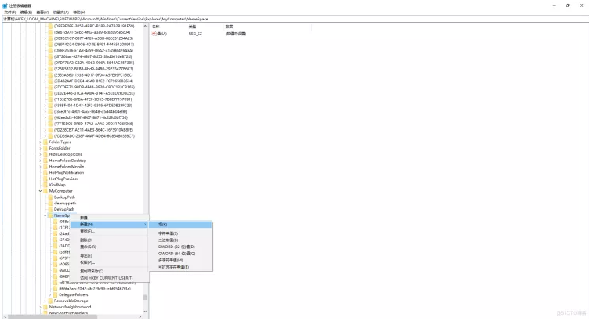Screen dimensions: 591x321
Task: Select 新建(N) in the context menu
Action: tap(109, 224)
